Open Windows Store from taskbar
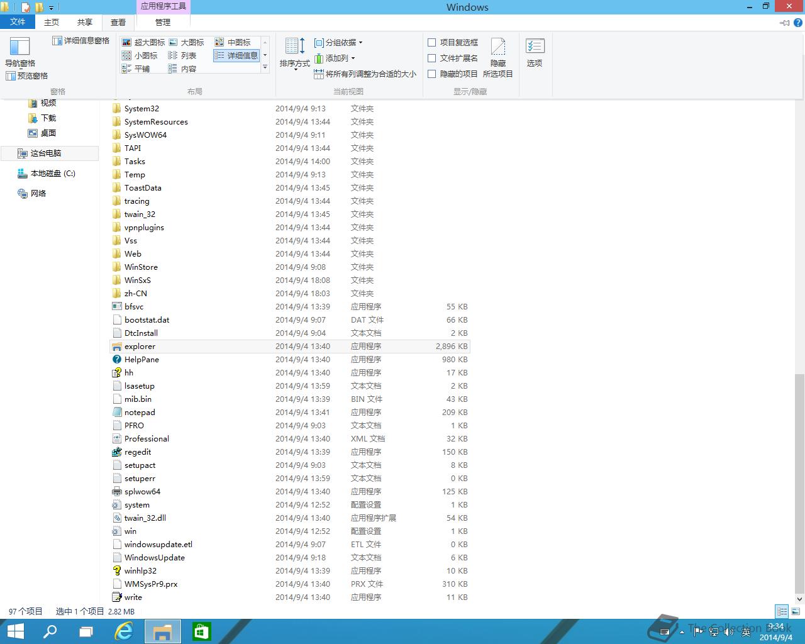Image resolution: width=805 pixels, height=644 pixels. click(201, 631)
